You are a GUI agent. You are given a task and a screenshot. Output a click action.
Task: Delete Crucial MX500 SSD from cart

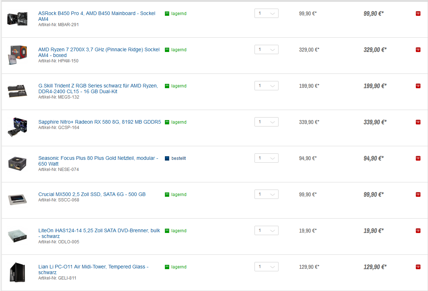pyautogui.click(x=418, y=194)
